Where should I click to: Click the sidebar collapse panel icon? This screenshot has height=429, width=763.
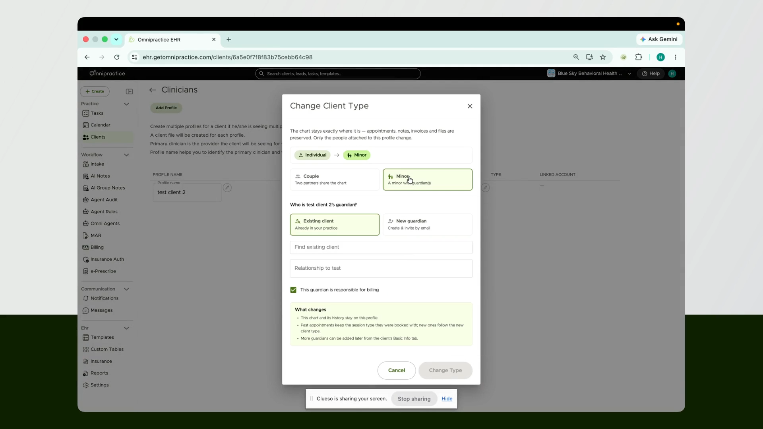pos(129,91)
